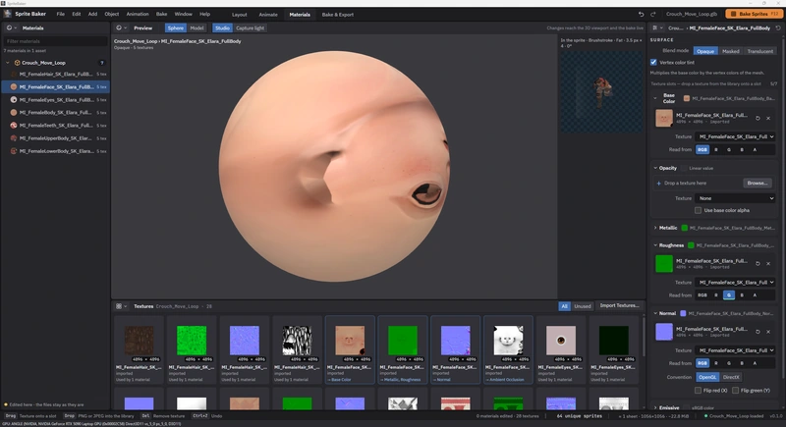Show All textures filter
Screen dimensions: 786x427
(564, 306)
